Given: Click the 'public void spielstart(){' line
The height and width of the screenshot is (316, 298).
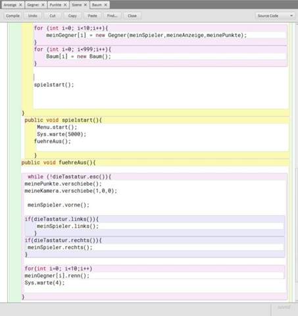Looking at the screenshot, I should 63,120.
